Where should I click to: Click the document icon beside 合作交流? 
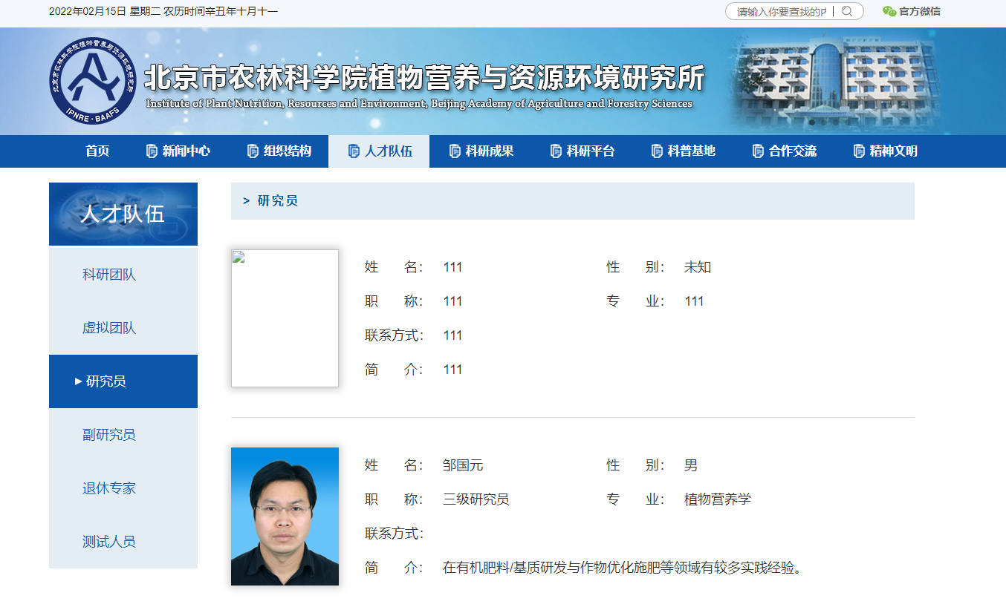click(x=759, y=151)
